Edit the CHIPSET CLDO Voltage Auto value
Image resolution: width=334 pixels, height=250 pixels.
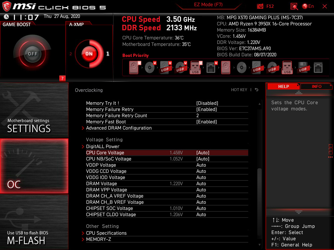(201, 214)
